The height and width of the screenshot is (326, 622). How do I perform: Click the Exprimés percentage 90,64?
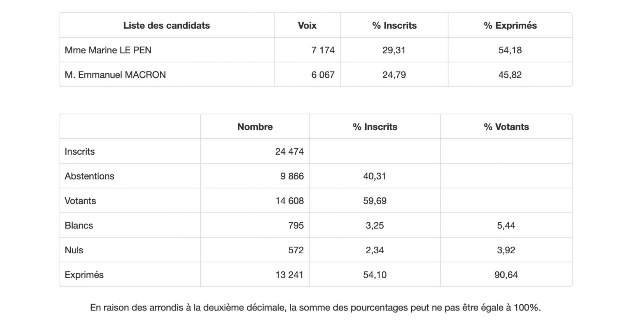pyautogui.click(x=506, y=275)
